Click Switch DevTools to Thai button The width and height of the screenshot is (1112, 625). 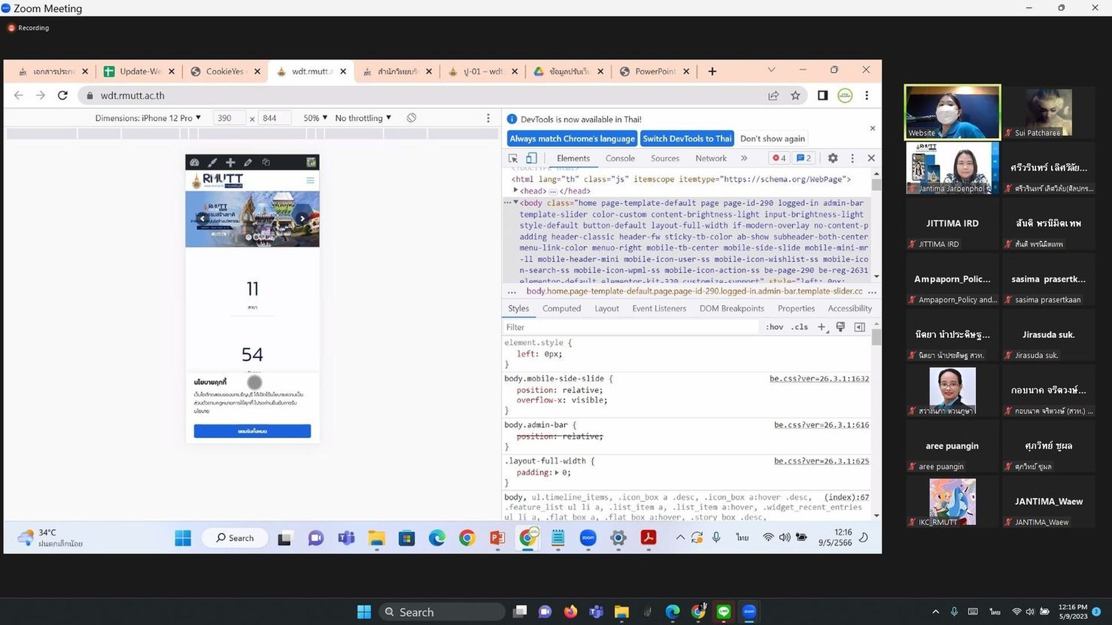(x=687, y=138)
